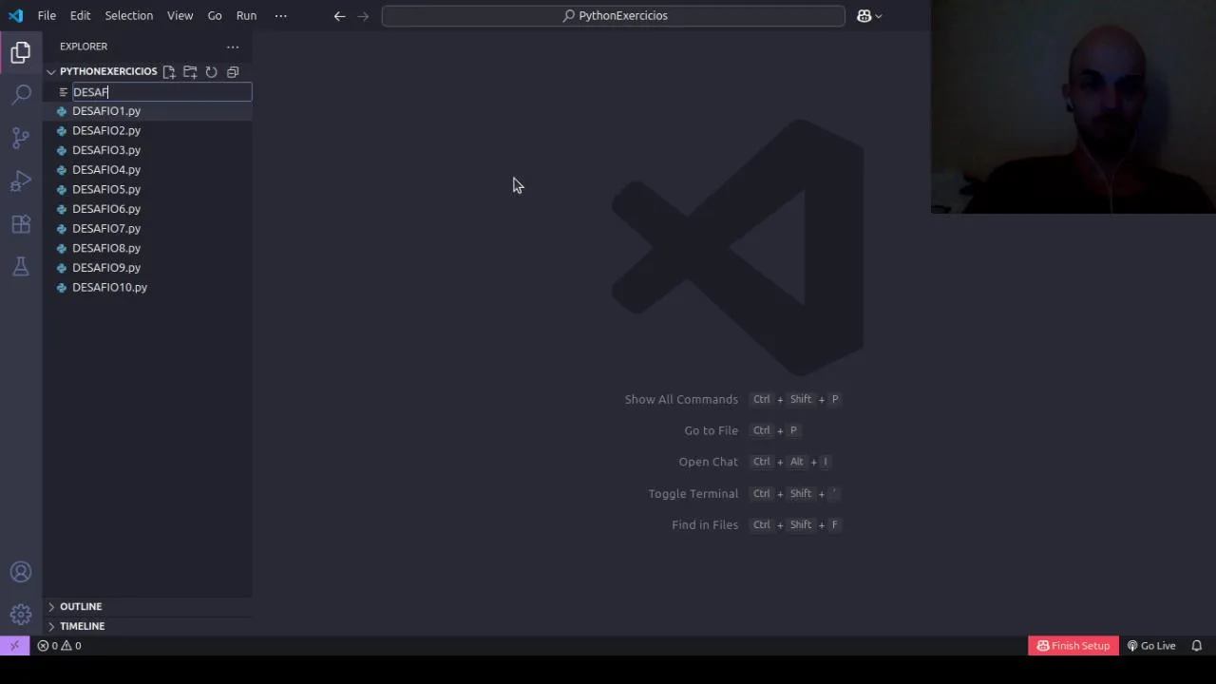The image size is (1216, 684).
Task: Open errors and warnings count in status bar
Action: (59, 645)
